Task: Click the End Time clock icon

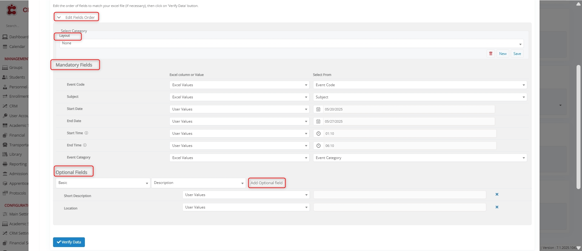Action: (318, 146)
